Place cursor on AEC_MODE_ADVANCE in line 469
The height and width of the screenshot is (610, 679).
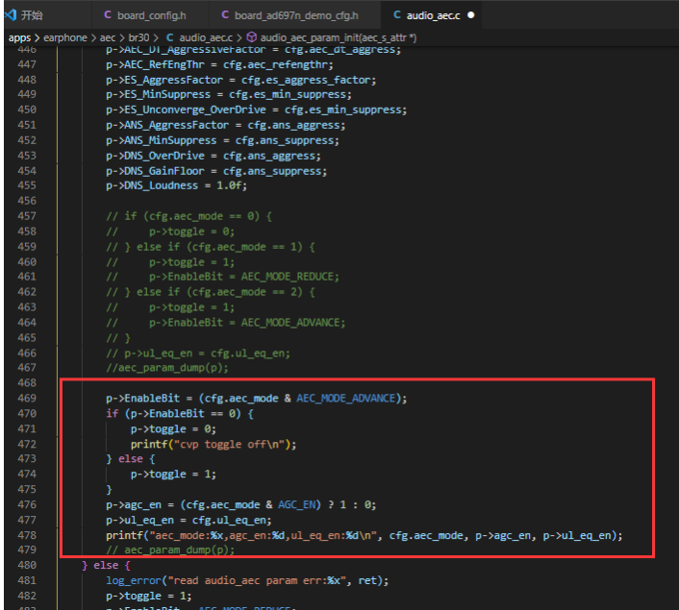point(345,398)
